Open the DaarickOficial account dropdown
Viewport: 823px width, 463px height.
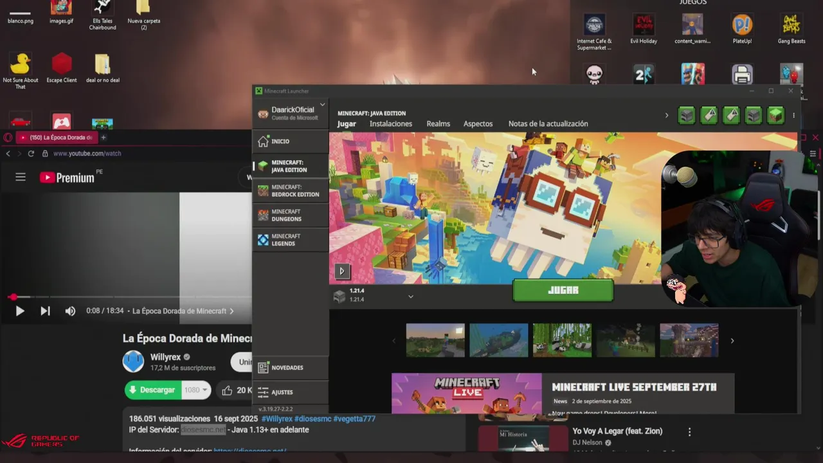point(290,113)
